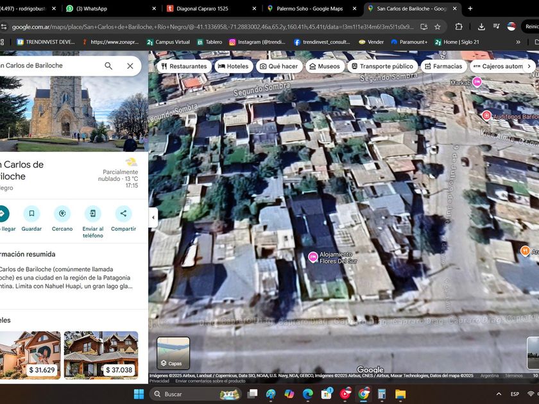Open the Farmacias category chip
539x404 pixels.
pos(443,66)
